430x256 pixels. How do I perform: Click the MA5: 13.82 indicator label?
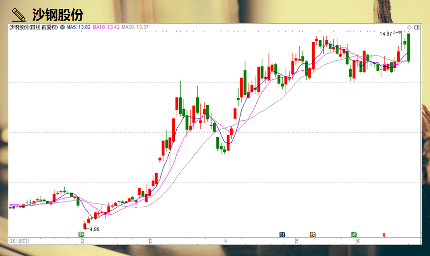79,27
